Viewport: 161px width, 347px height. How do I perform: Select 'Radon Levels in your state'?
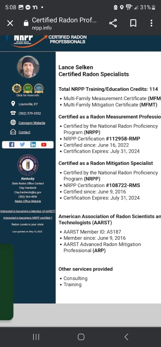click(x=27, y=224)
